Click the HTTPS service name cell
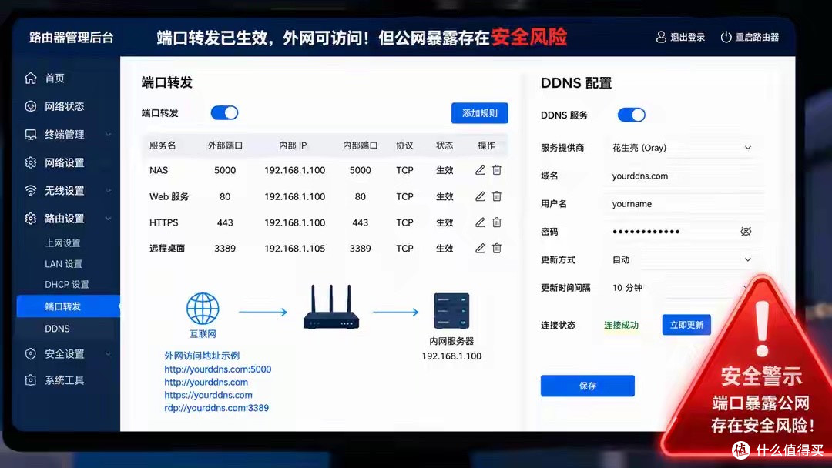This screenshot has height=468, width=832. (163, 222)
